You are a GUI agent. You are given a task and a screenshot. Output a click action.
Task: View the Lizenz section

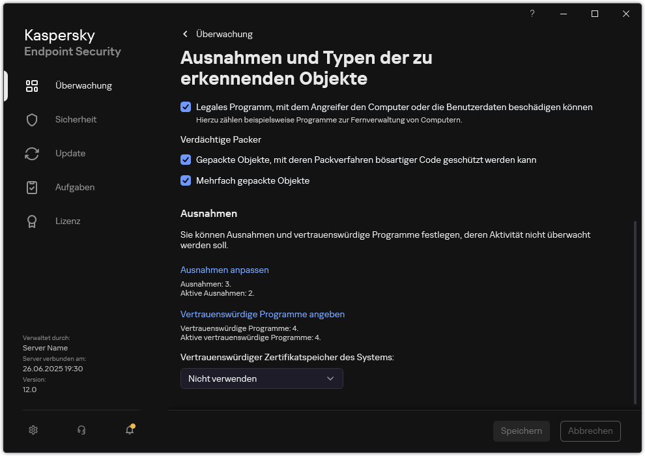tap(68, 221)
